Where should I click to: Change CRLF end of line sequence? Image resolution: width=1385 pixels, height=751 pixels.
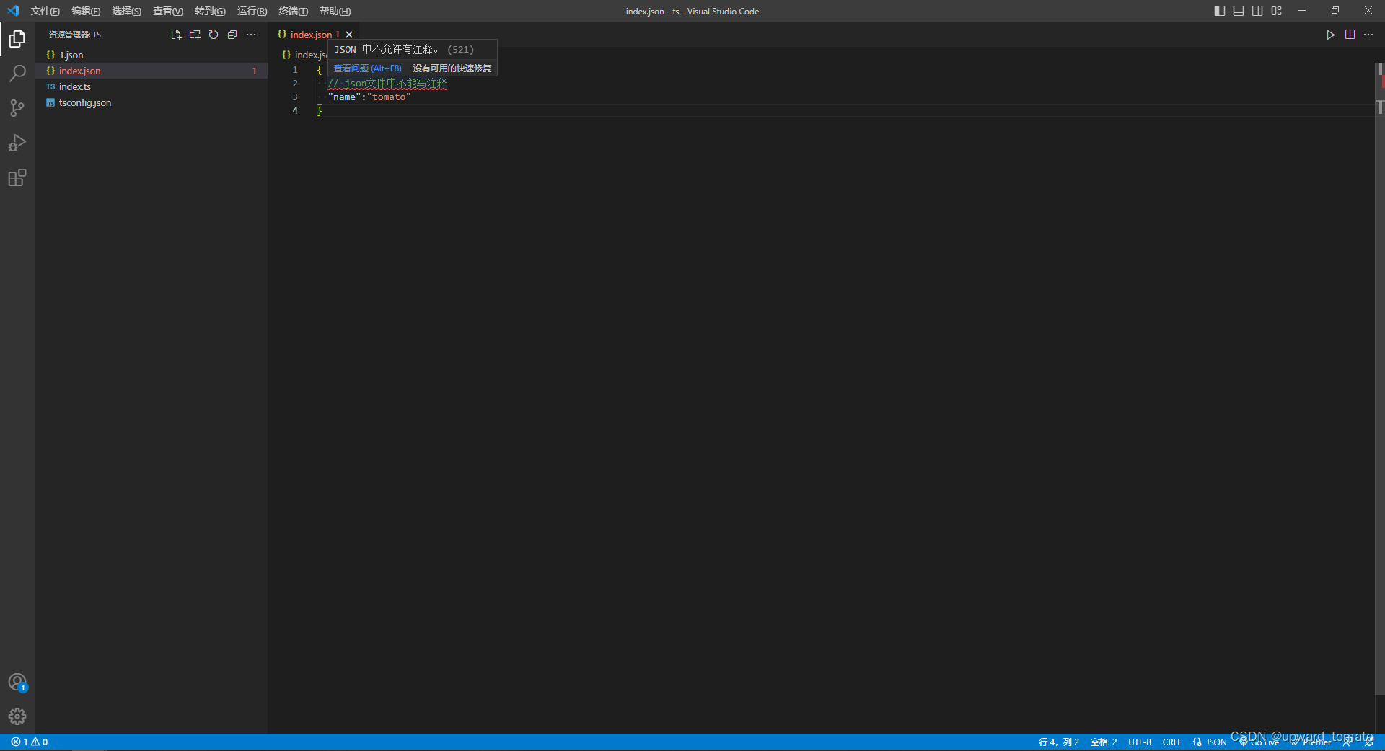[1172, 742]
